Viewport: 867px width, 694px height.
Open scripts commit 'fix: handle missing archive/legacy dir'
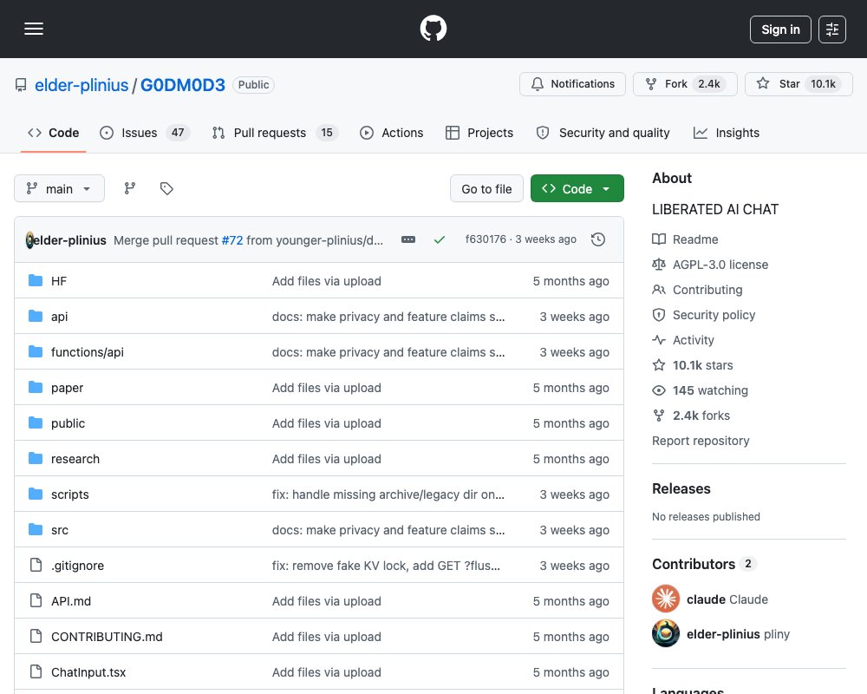tap(388, 494)
